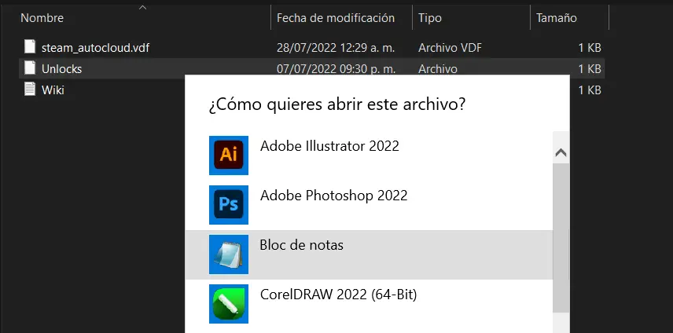Select the Wiki file name
Screen dimensions: 673x333
(x=53, y=90)
